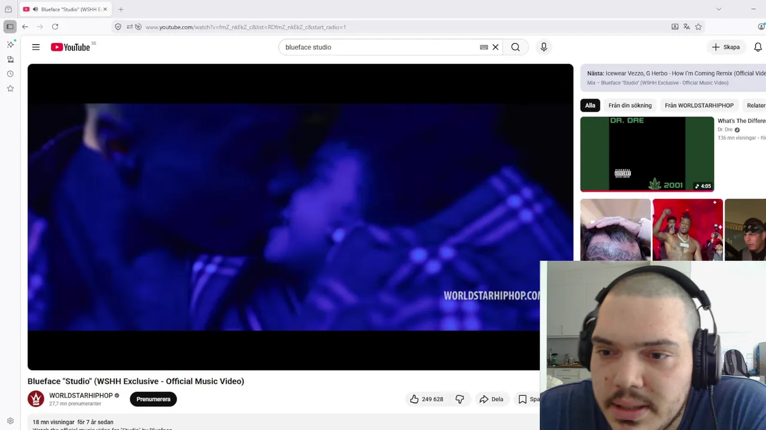Open the browser account profile icon
The height and width of the screenshot is (430, 766).
761,27
